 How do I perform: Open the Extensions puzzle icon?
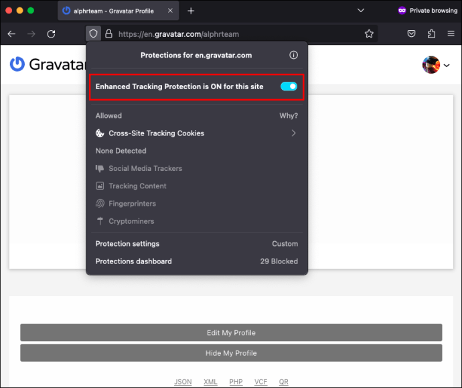431,34
